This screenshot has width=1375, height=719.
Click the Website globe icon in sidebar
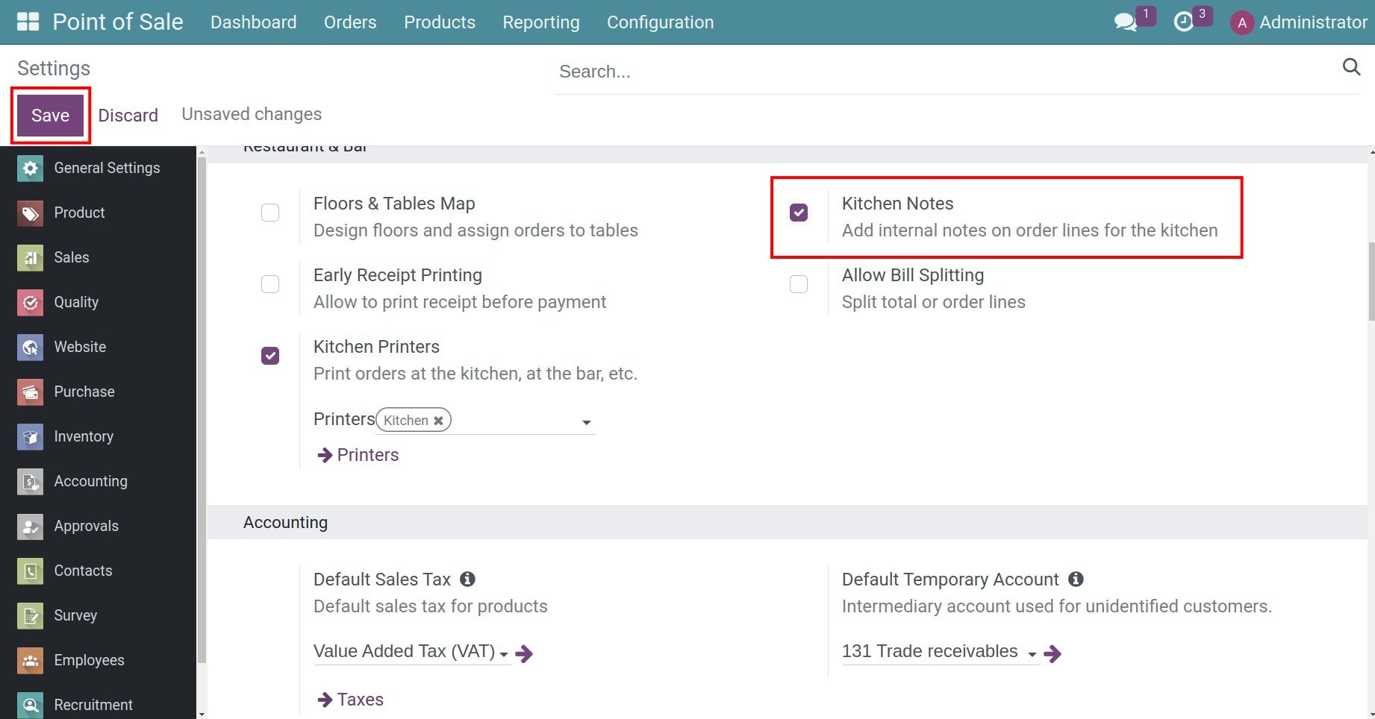(30, 347)
